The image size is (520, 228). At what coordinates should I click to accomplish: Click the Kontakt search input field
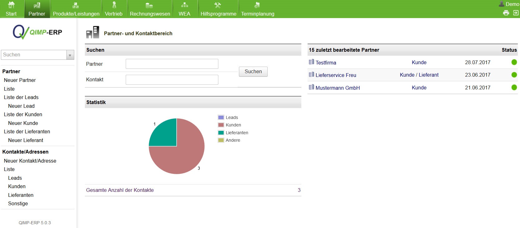click(172, 80)
